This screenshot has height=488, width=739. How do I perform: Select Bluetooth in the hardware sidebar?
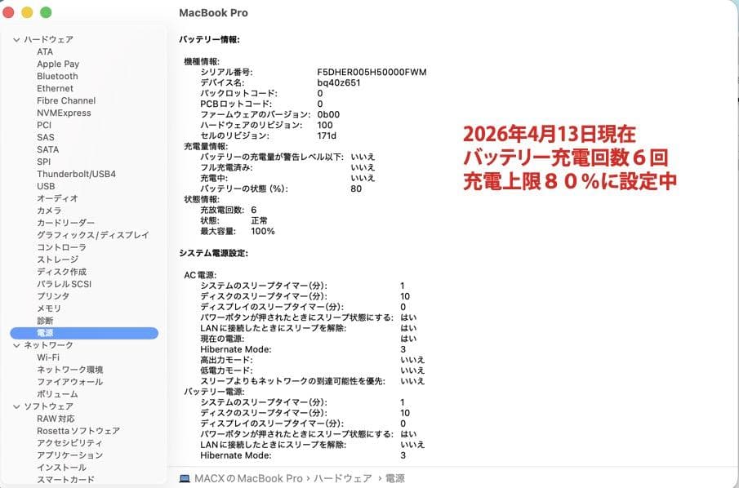pyautogui.click(x=56, y=76)
